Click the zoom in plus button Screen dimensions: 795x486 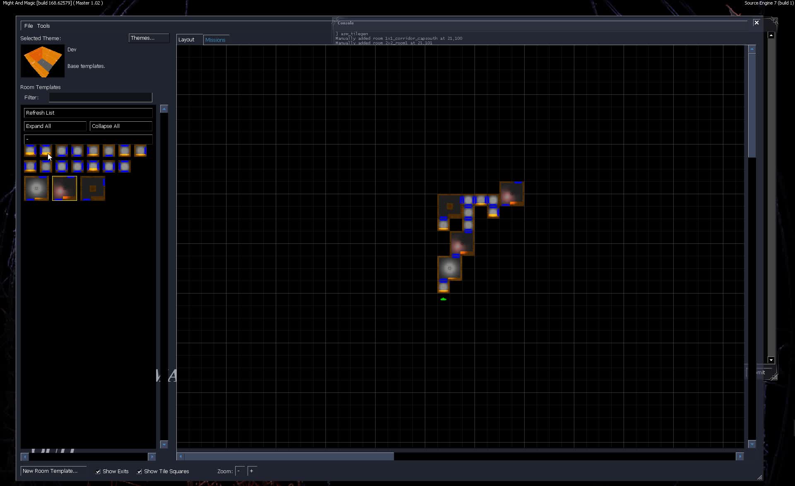pos(251,471)
